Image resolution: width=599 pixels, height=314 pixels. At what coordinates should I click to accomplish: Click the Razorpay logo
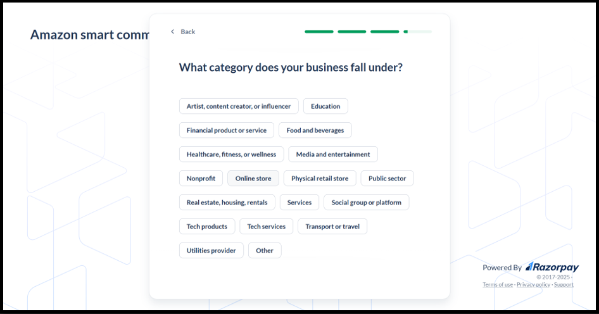click(x=552, y=267)
